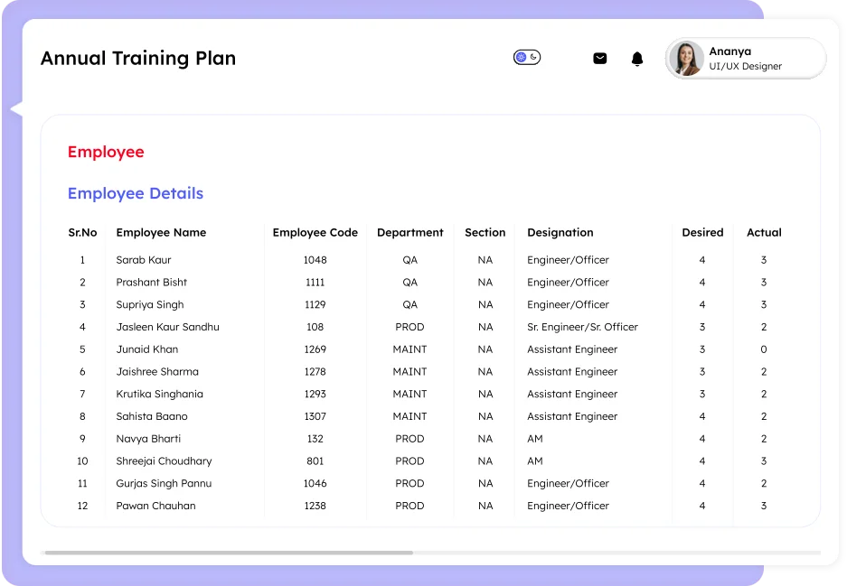This screenshot has height=586, width=847.
Task: Click Ananya's profile avatar photo
Action: (686, 59)
